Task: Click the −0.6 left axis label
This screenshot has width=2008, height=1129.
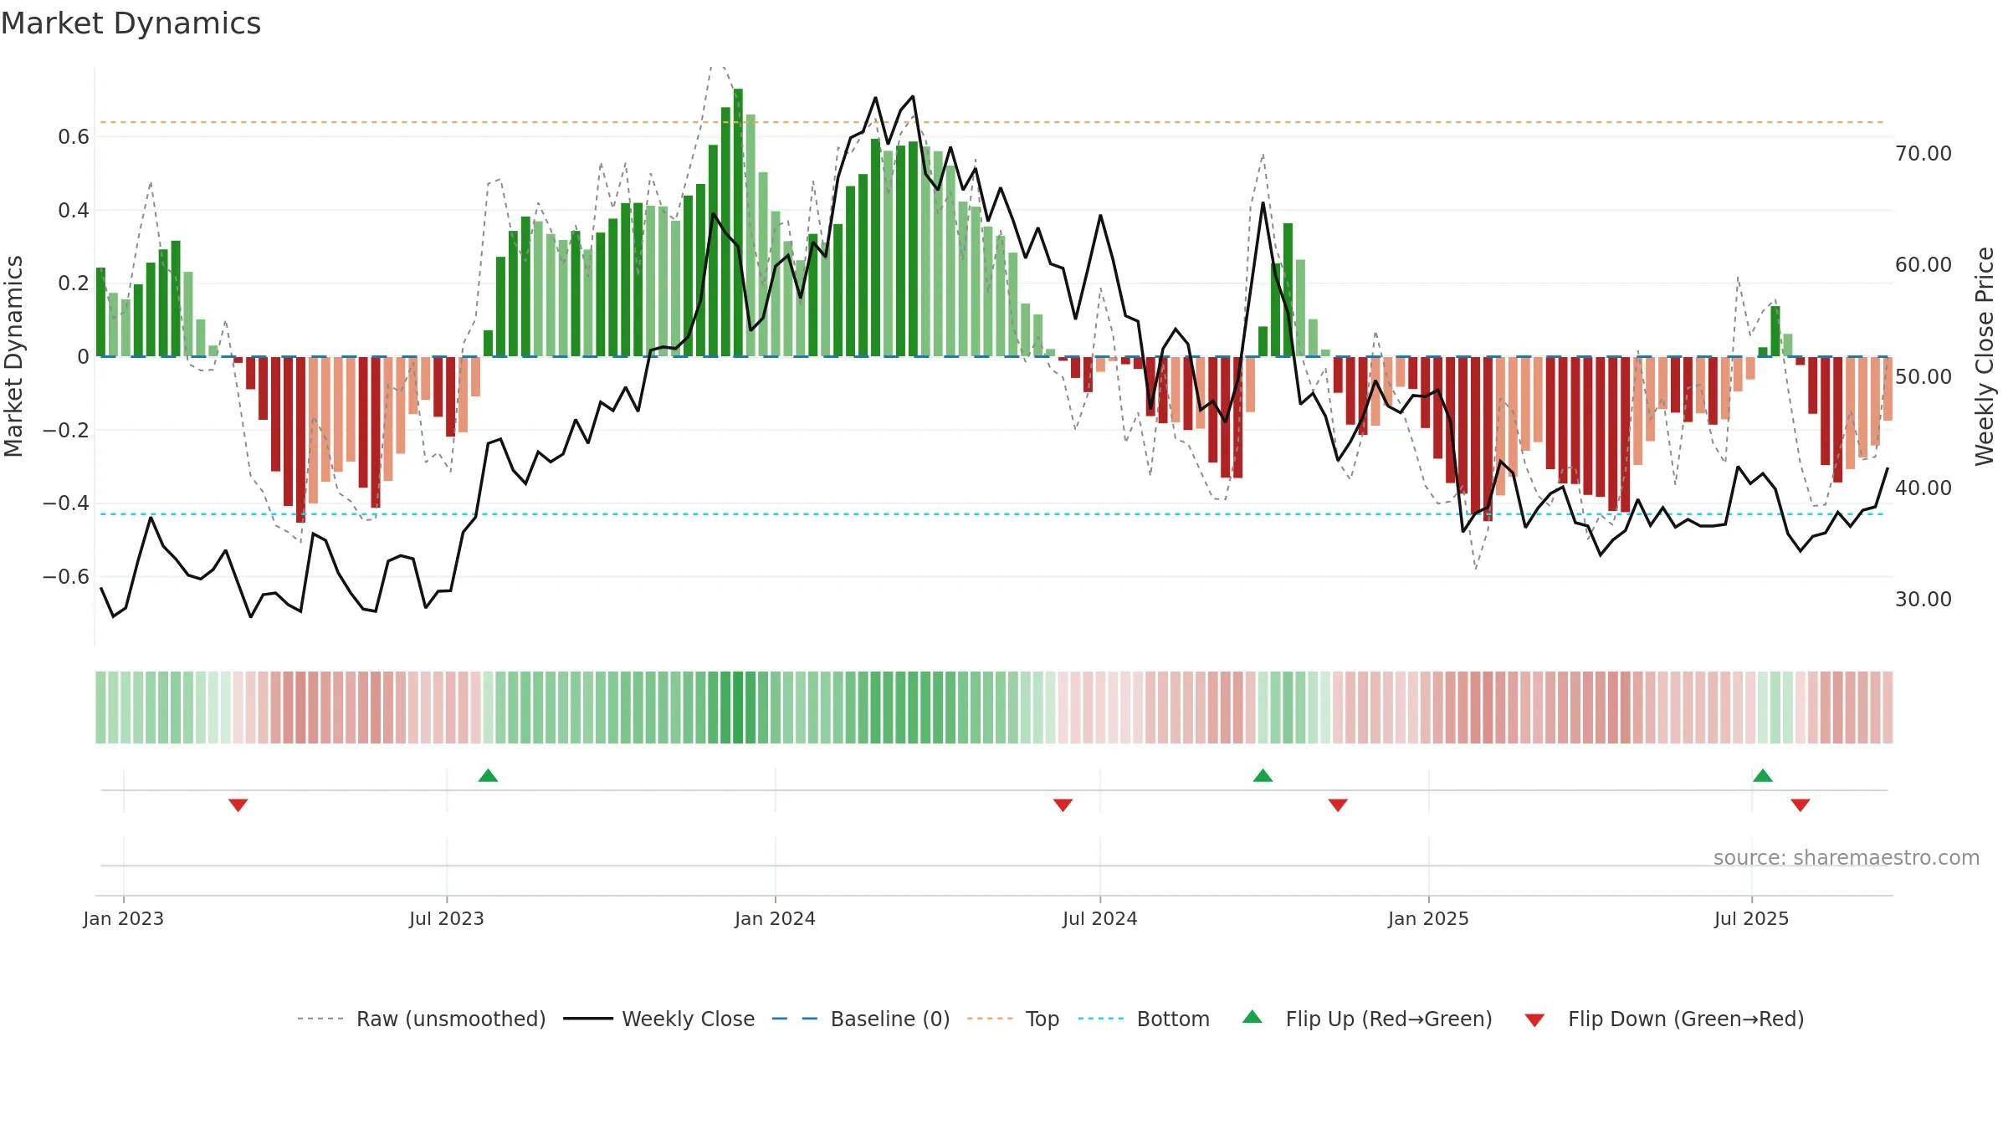Action: (x=66, y=577)
